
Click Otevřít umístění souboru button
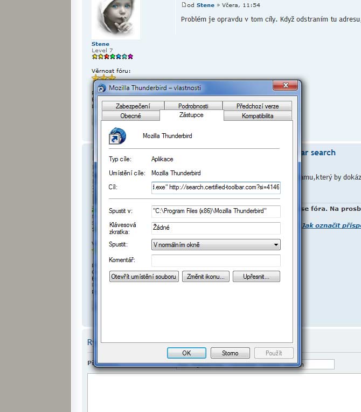point(144,277)
